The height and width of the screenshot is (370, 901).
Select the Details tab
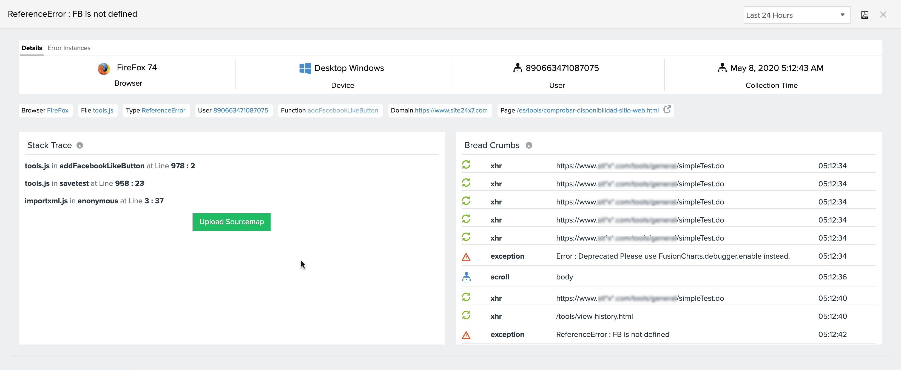point(32,48)
